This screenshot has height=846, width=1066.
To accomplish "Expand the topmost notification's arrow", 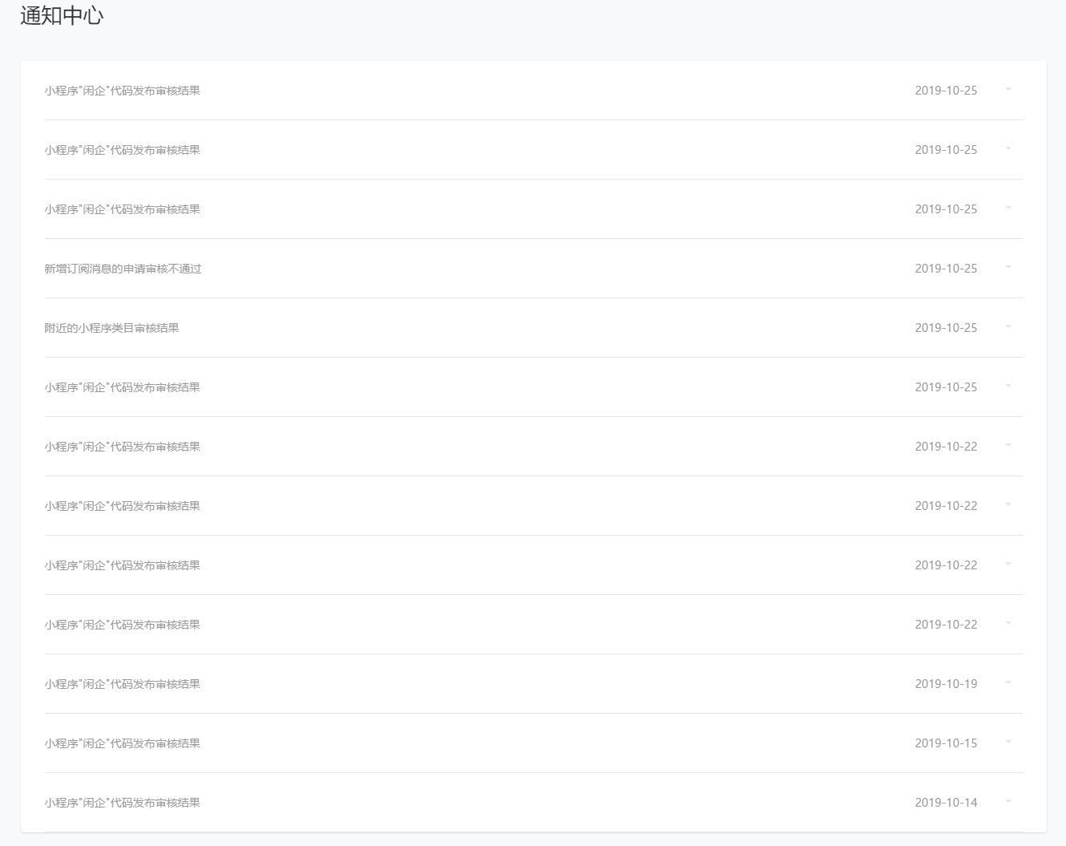I will 1008,89.
